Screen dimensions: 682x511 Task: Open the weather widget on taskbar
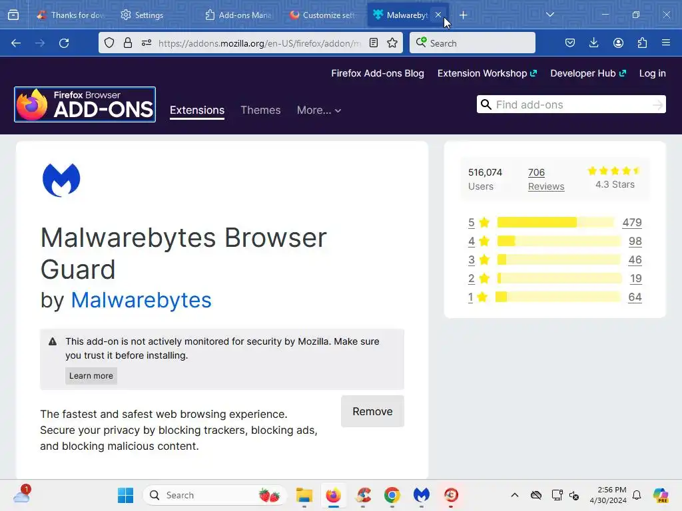[22, 495]
